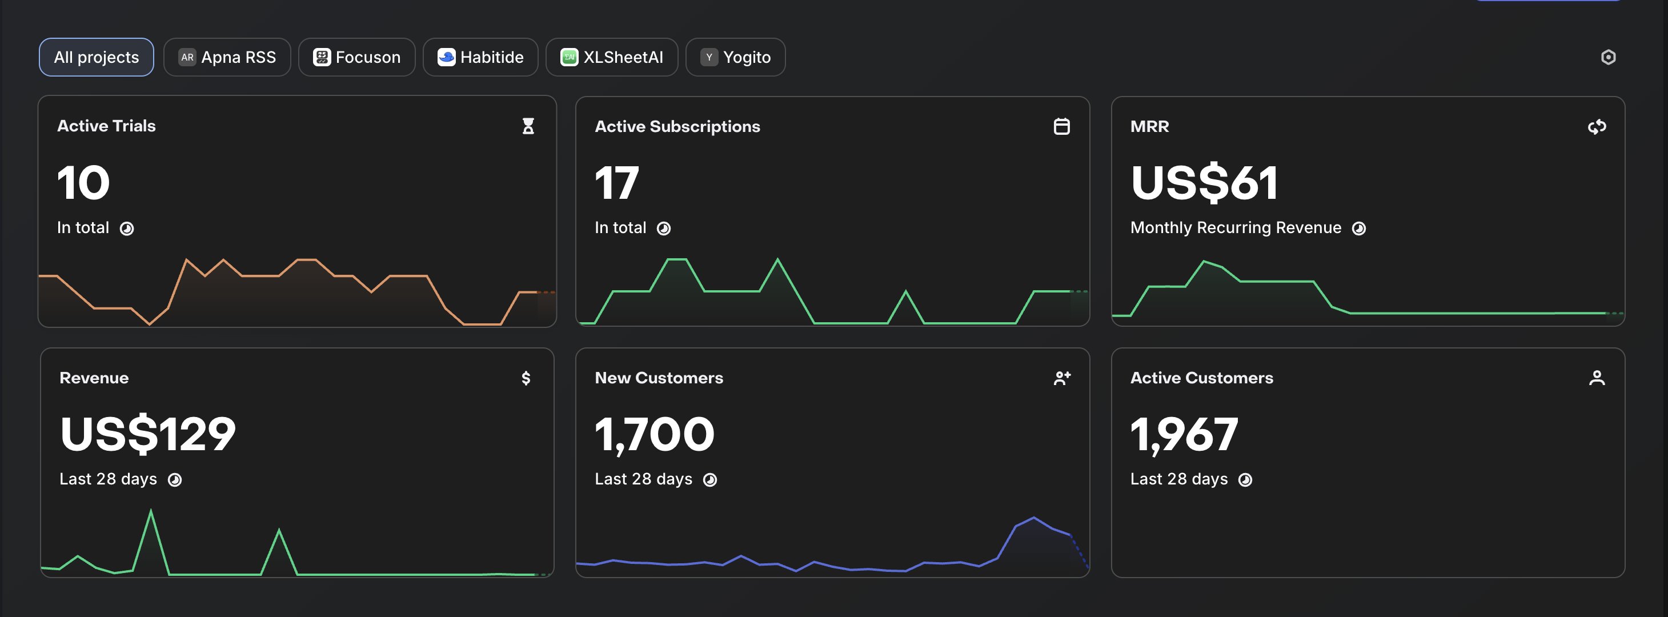Click the calendar icon on Active Subscriptions
The height and width of the screenshot is (617, 1668).
click(x=1061, y=126)
